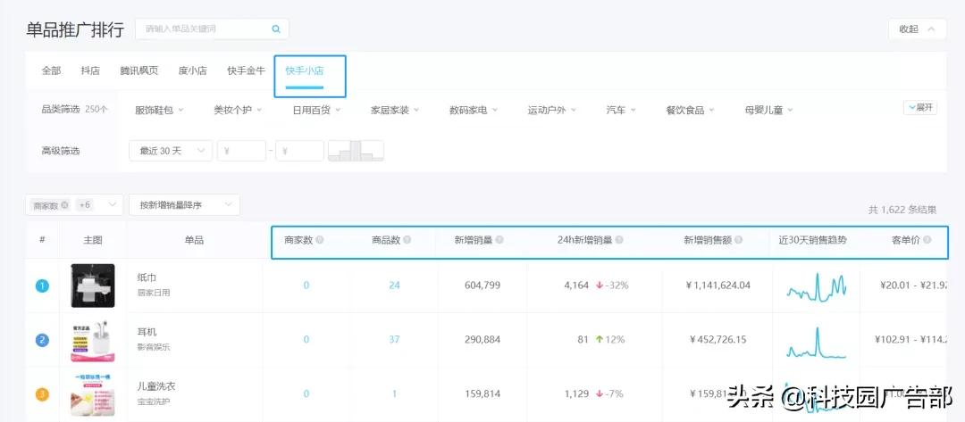Image resolution: width=965 pixels, height=422 pixels.
Task: Open 汽车 category dropdown
Action: pyautogui.click(x=621, y=110)
